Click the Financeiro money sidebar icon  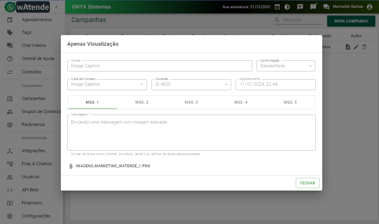[10, 203]
